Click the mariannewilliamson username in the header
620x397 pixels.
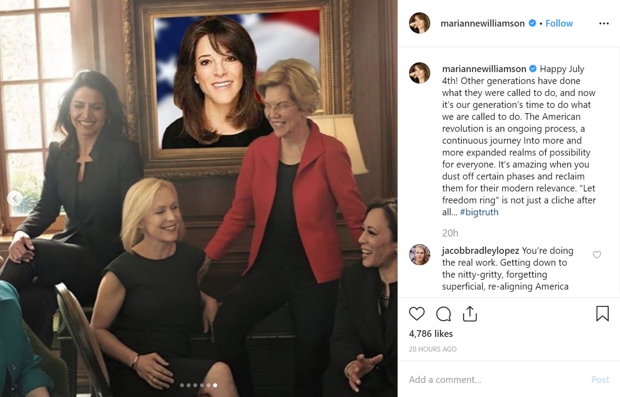point(482,23)
